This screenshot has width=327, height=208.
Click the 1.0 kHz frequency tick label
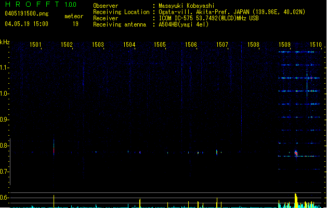pyautogui.click(x=4, y=94)
